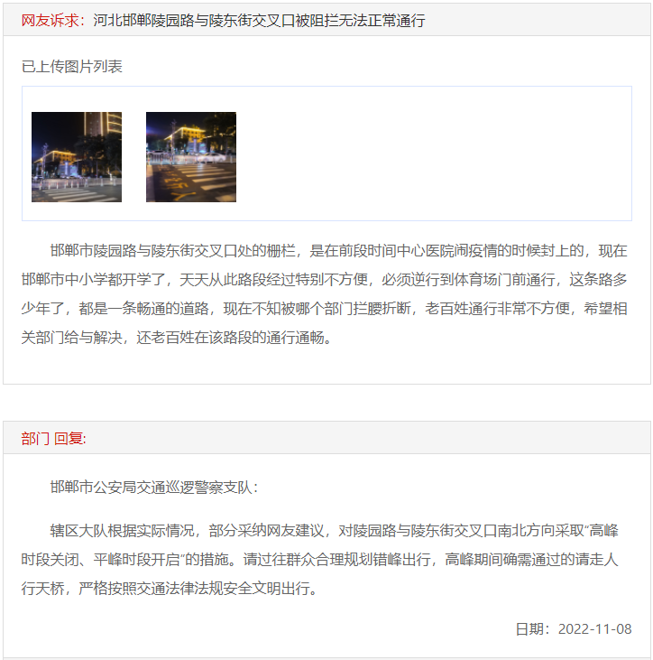Screen dimensions: 653x660
Task: Select the complaint title '河北邯郸陵园路与陵东街交叉口被阻拦无法正常通行'
Action: click(259, 20)
